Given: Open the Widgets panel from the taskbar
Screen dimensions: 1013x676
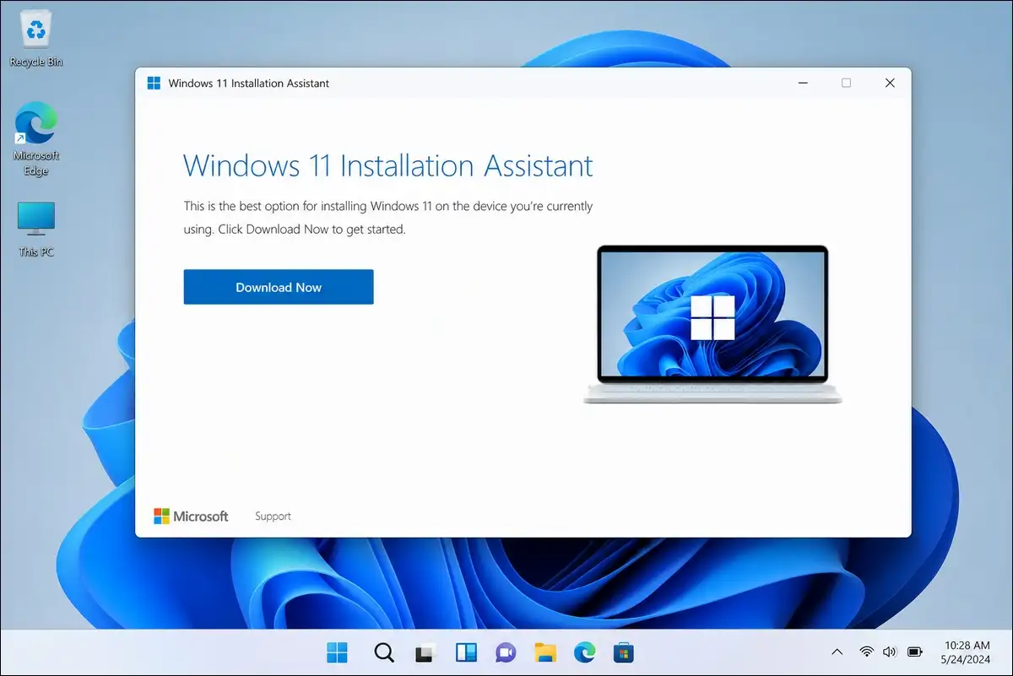Looking at the screenshot, I should 466,652.
